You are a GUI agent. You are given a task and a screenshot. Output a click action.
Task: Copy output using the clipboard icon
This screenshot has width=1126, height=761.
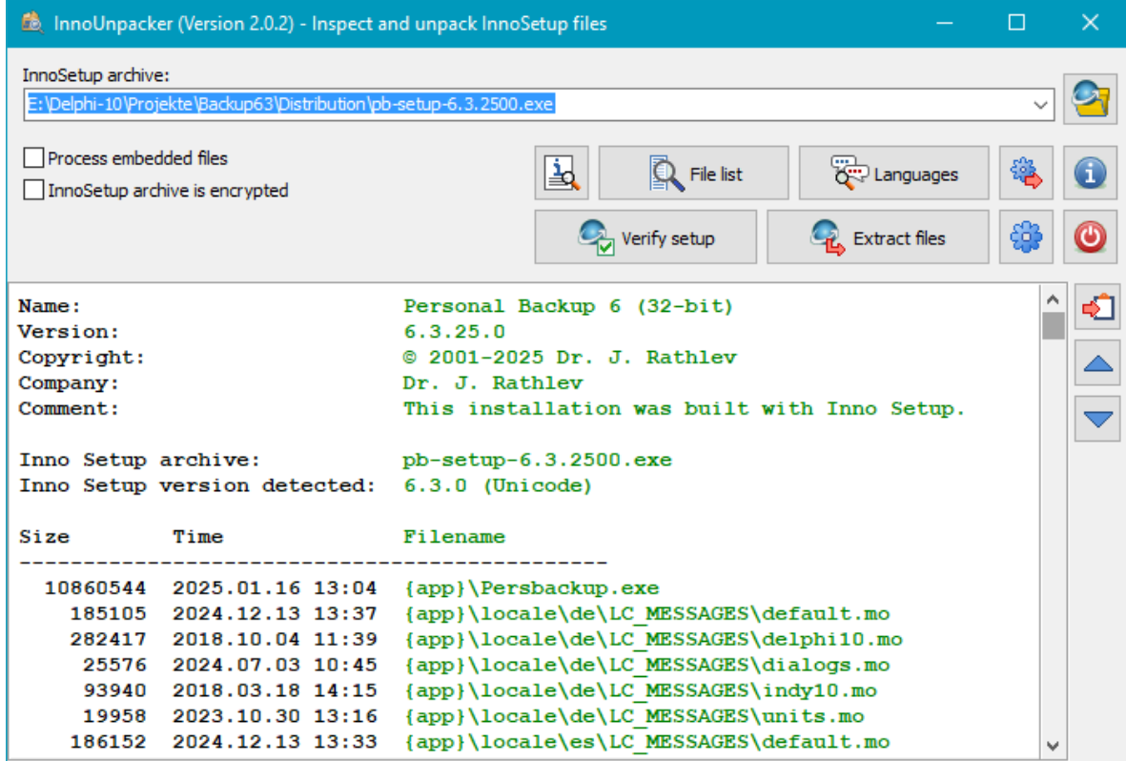(1096, 307)
